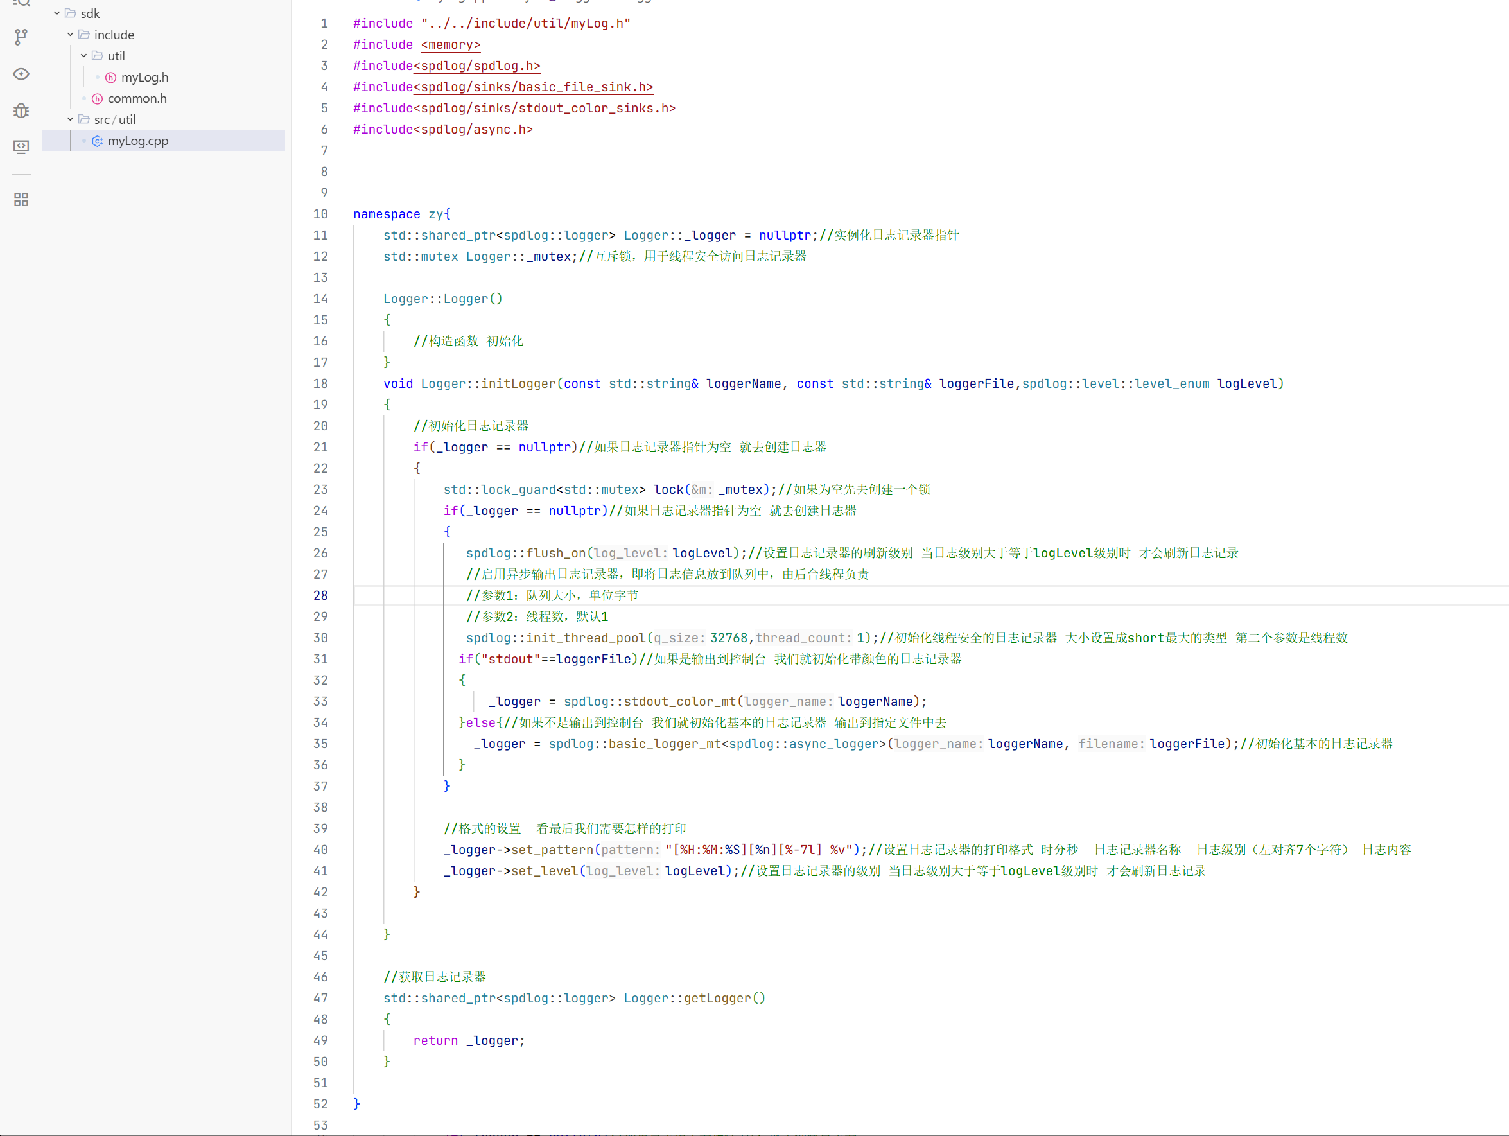Click the AI review eye icon
The width and height of the screenshot is (1509, 1136).
(21, 74)
